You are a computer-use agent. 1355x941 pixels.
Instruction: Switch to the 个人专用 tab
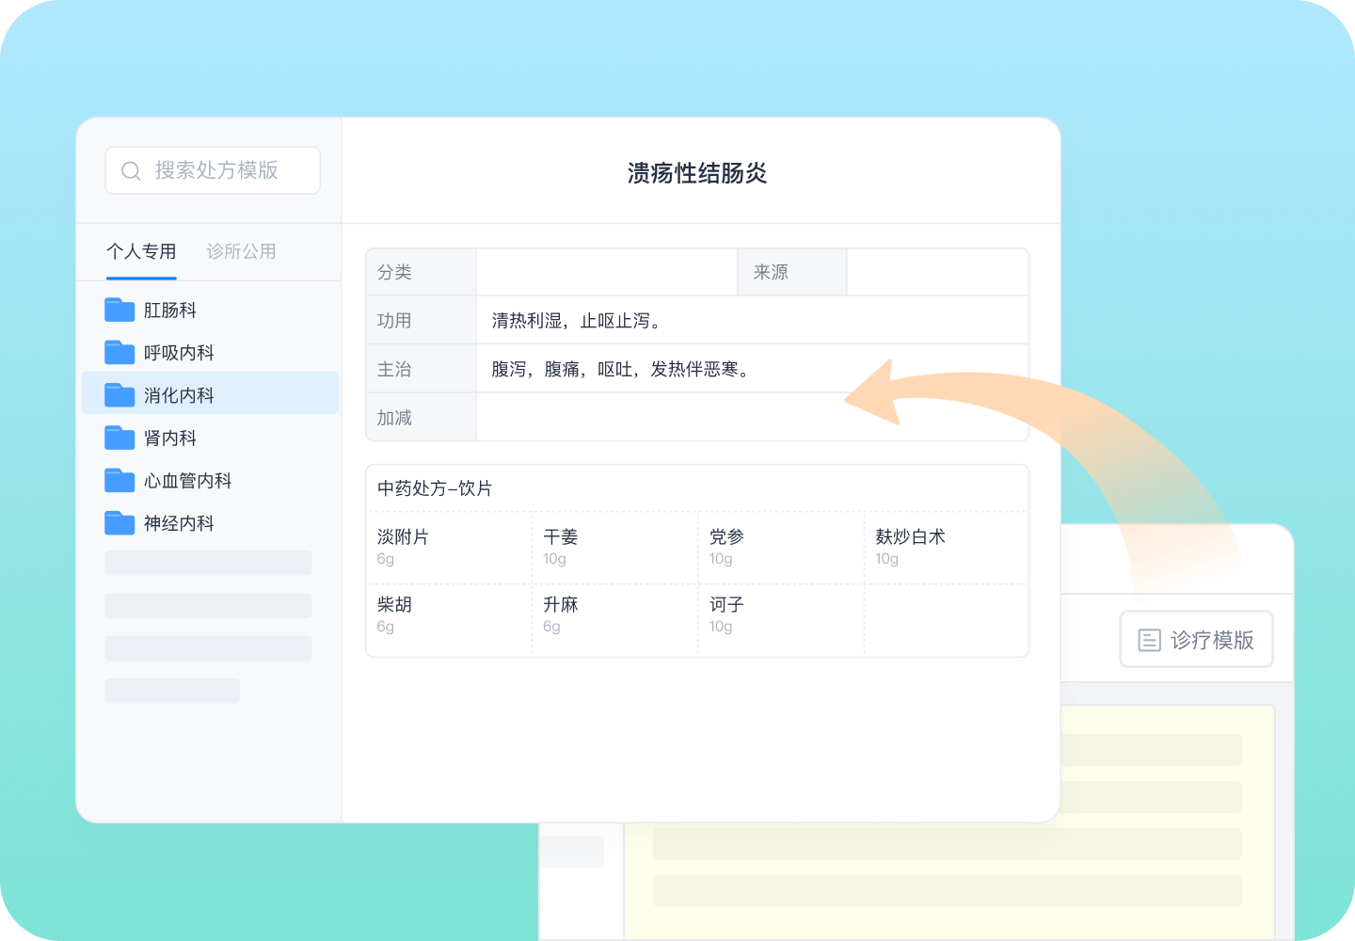pyautogui.click(x=141, y=251)
